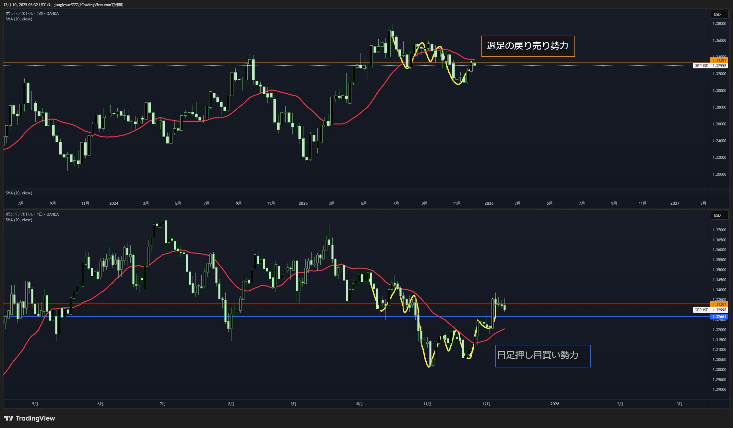Click the 1.38000 level on the weekly price scale

(719, 24)
